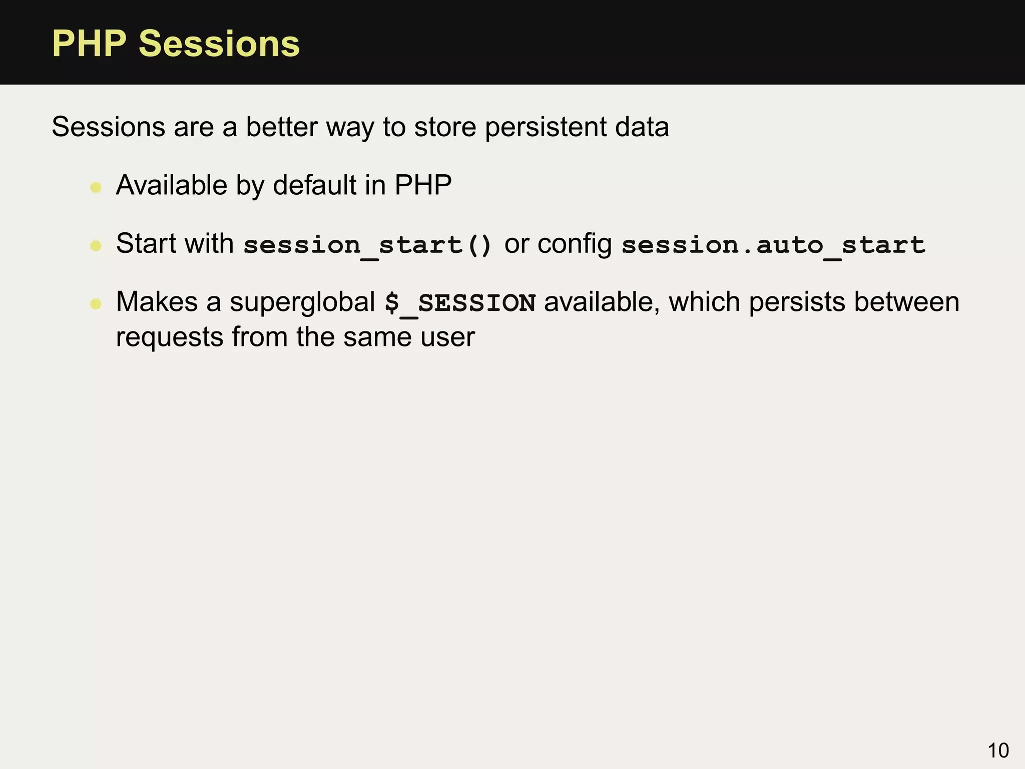This screenshot has height=769, width=1025.
Task: Click the word "default" in first bullet
Action: [314, 185]
